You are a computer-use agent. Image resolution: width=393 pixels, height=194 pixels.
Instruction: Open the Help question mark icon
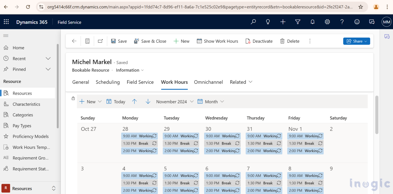(x=342, y=22)
